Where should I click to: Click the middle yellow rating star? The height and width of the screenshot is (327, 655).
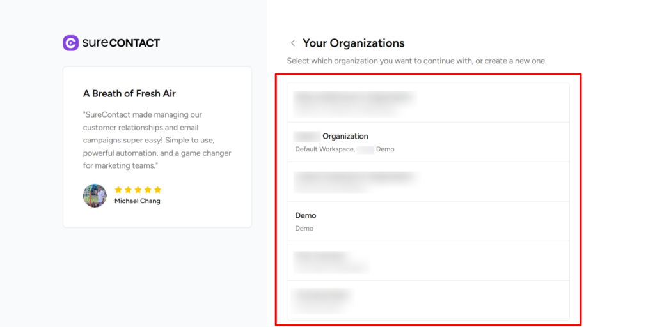(138, 190)
